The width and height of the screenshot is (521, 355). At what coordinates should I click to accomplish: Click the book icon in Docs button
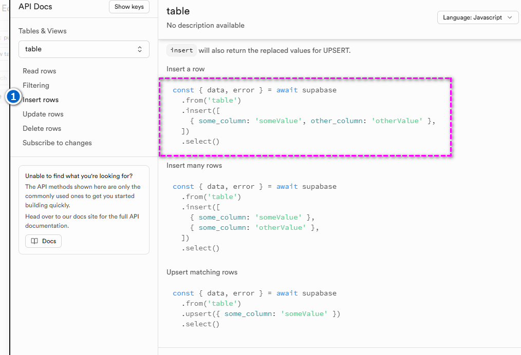[34, 241]
